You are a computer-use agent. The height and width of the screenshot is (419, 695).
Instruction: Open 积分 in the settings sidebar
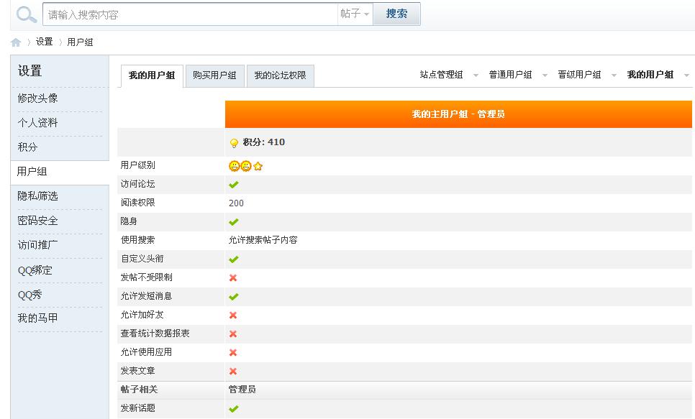(27, 147)
